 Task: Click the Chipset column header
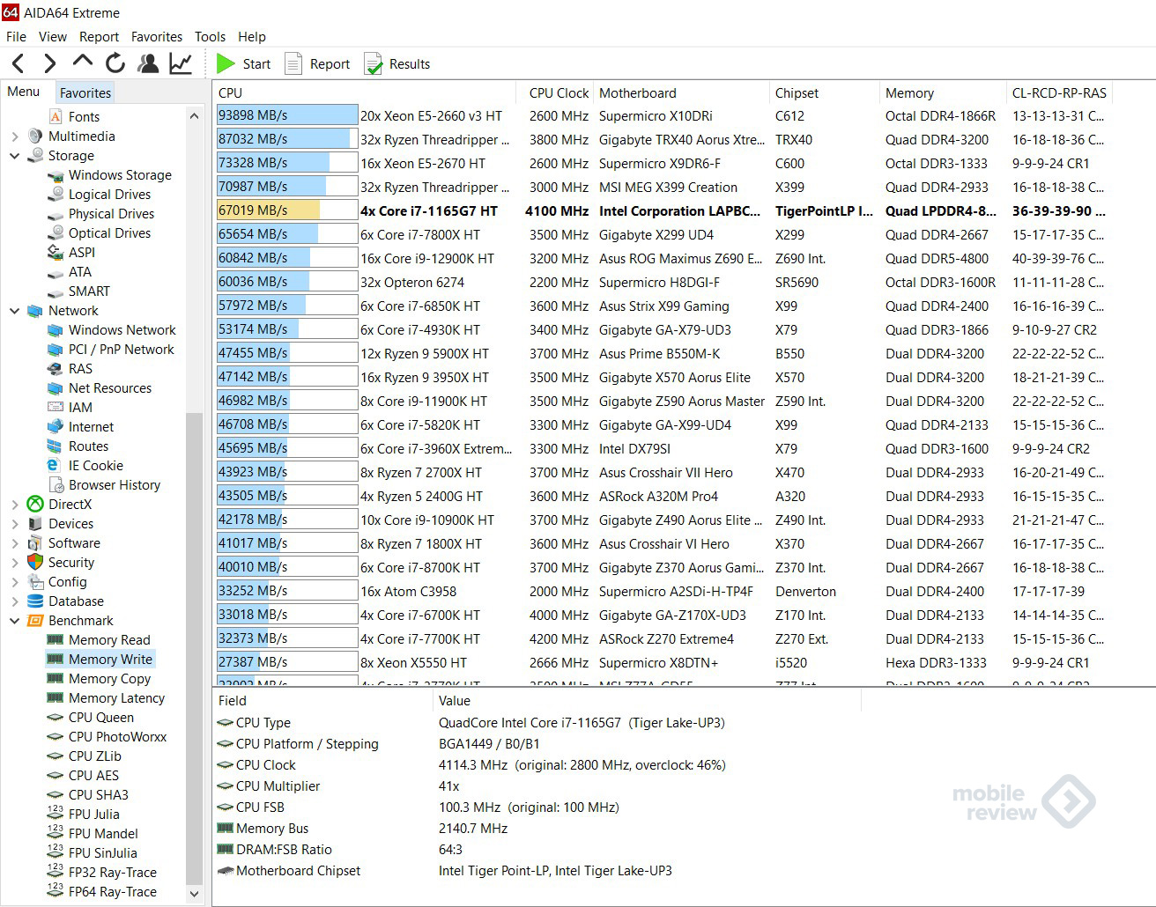pos(824,92)
